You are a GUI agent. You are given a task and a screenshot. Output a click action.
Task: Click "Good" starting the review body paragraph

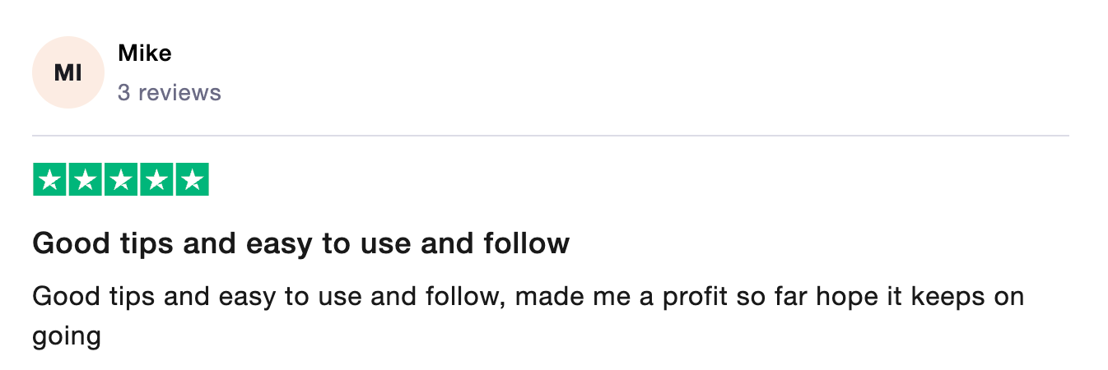(x=60, y=296)
